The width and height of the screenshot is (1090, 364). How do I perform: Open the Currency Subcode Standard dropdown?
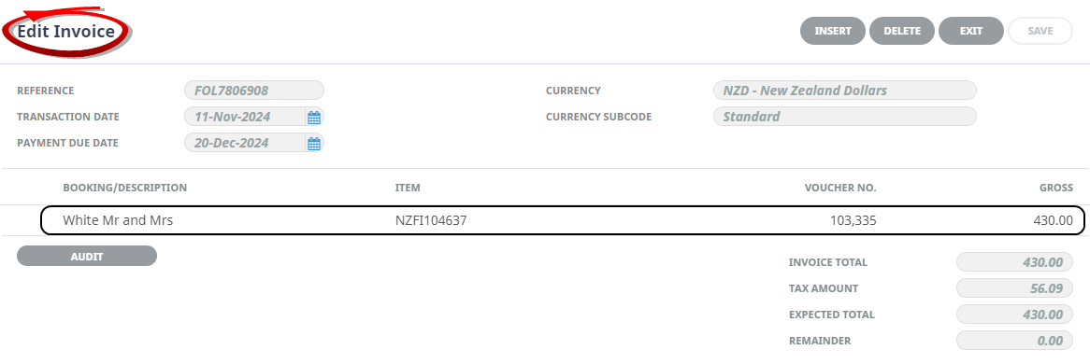pyautogui.click(x=845, y=117)
